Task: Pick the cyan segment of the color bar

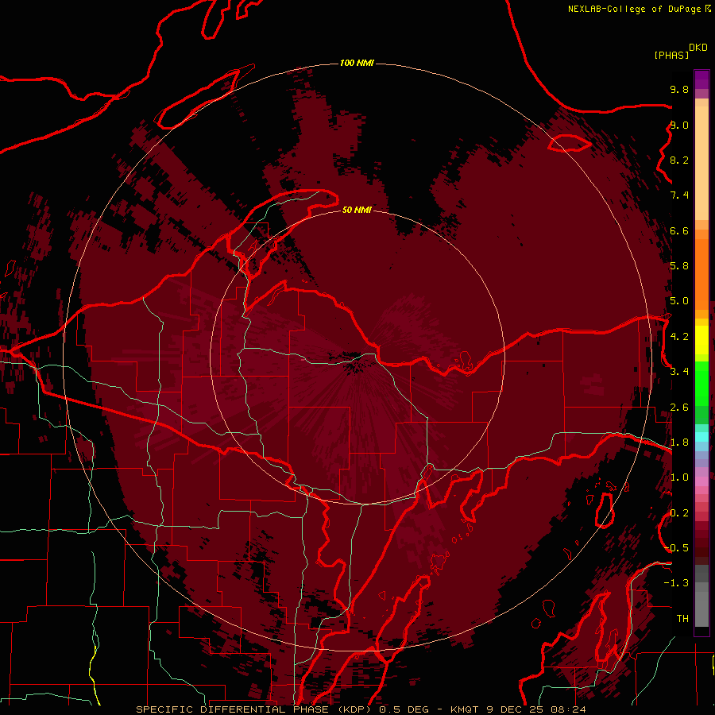Action: [x=701, y=436]
